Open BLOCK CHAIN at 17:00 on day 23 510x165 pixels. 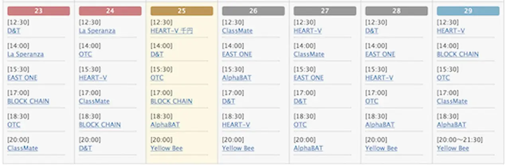[28, 101]
